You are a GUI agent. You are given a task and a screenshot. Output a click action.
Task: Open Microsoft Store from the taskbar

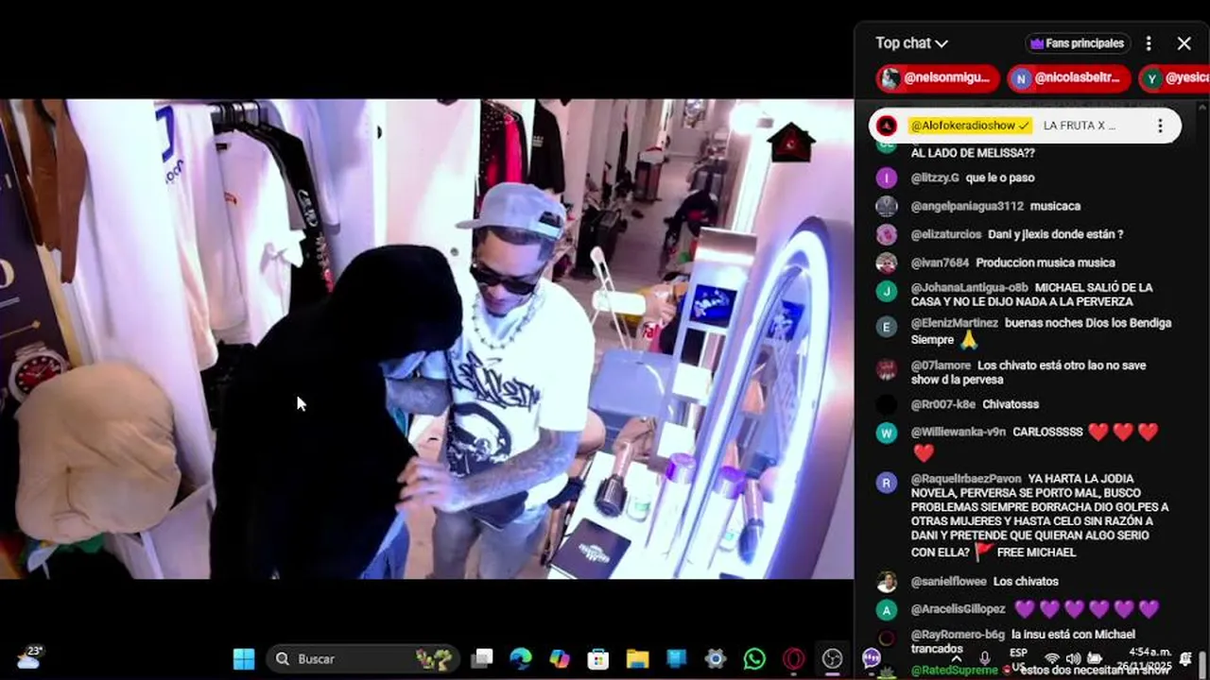598,658
